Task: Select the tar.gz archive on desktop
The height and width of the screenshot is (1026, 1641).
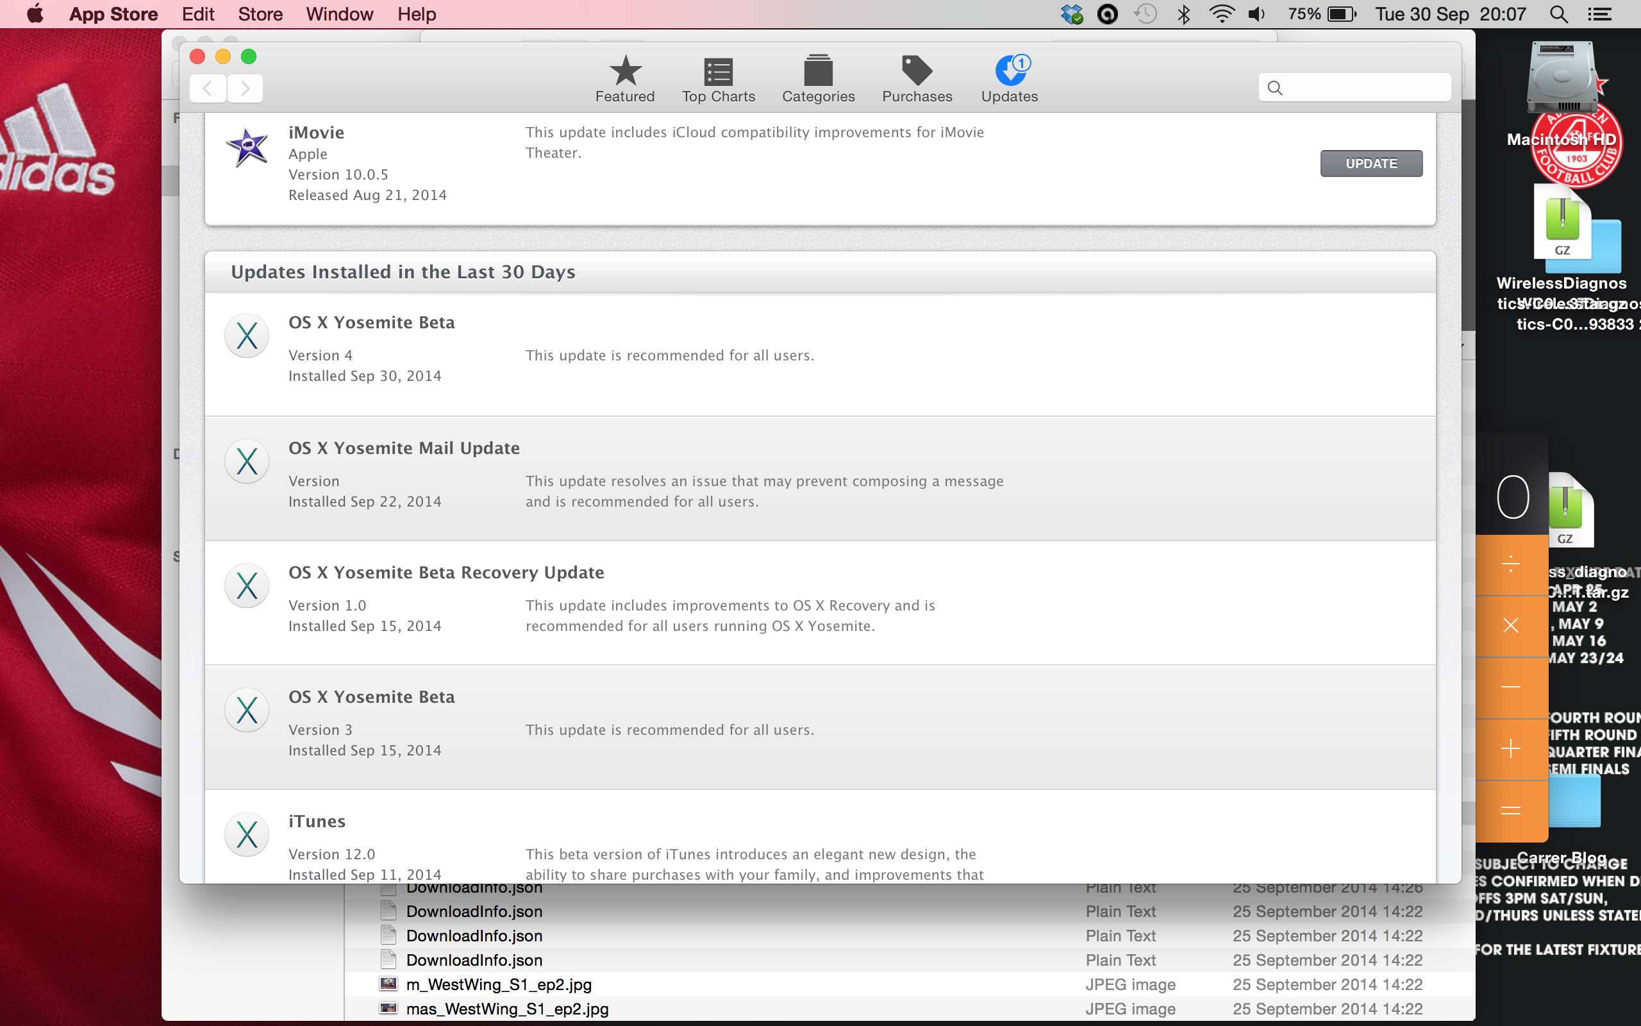Action: [x=1570, y=510]
